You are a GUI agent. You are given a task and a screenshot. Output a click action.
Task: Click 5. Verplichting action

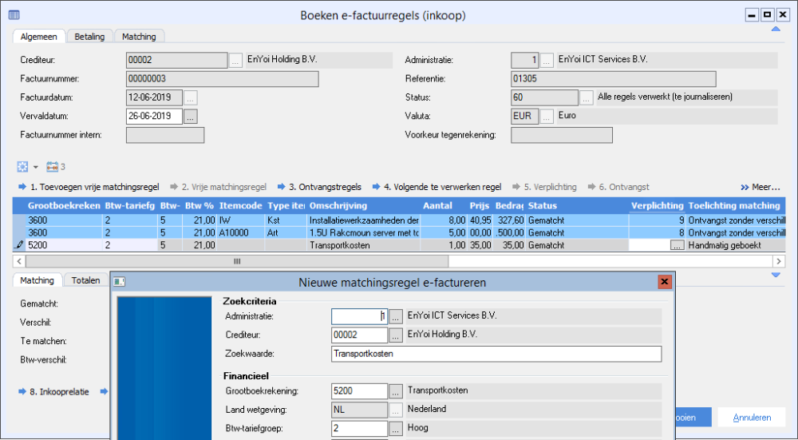pyautogui.click(x=544, y=187)
